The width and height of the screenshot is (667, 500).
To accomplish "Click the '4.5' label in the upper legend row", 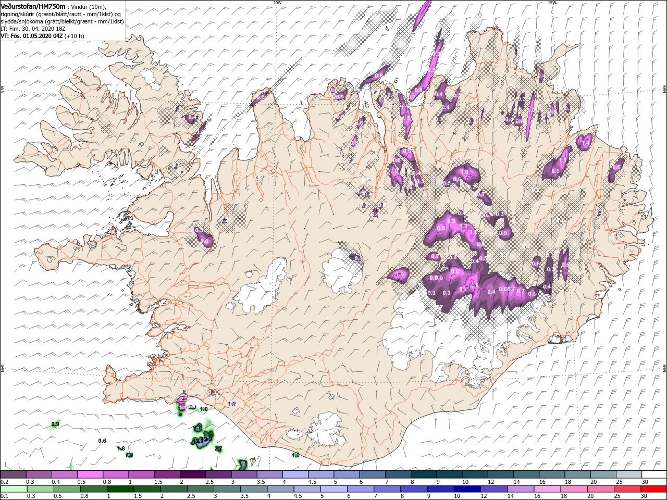I will (312, 482).
